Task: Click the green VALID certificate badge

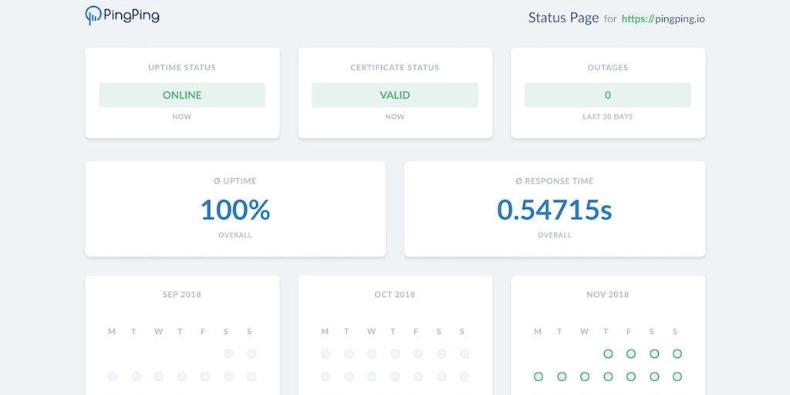Action: tap(395, 95)
